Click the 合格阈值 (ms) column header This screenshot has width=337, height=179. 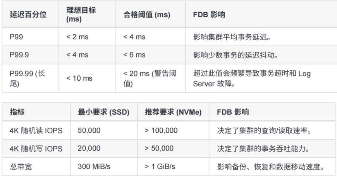147,15
